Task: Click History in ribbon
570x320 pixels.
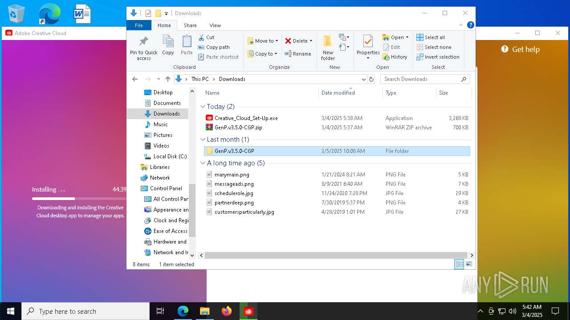Action: [395, 57]
